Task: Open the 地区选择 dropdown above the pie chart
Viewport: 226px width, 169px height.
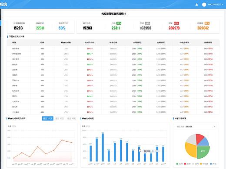Action: click(x=196, y=127)
